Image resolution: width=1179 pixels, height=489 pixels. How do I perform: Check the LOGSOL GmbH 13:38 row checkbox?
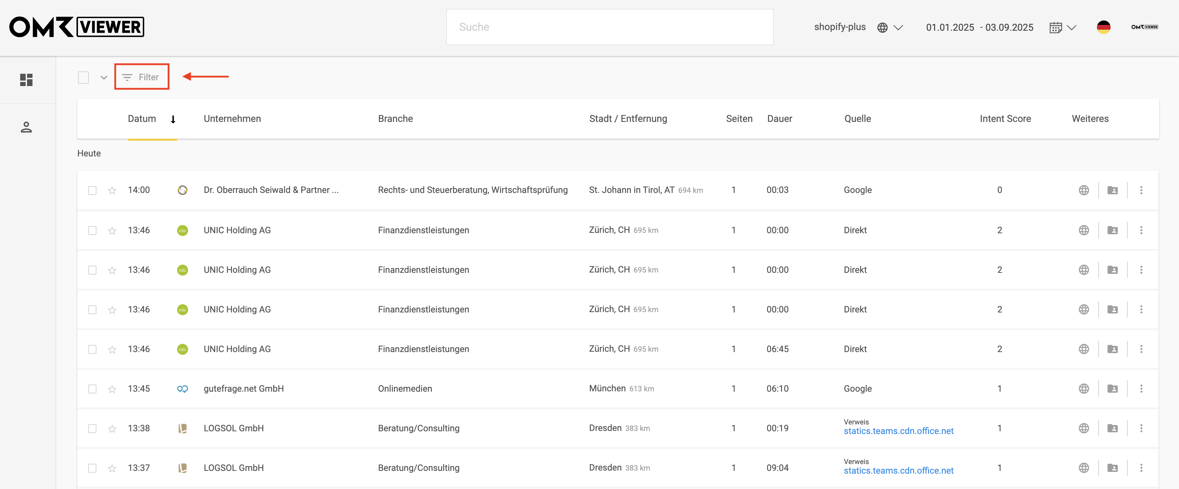coord(92,429)
